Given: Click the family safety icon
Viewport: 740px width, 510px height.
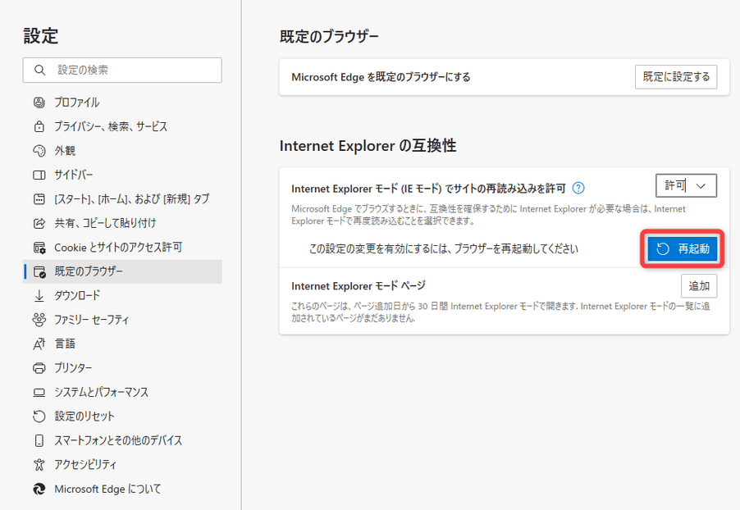Looking at the screenshot, I should (39, 320).
